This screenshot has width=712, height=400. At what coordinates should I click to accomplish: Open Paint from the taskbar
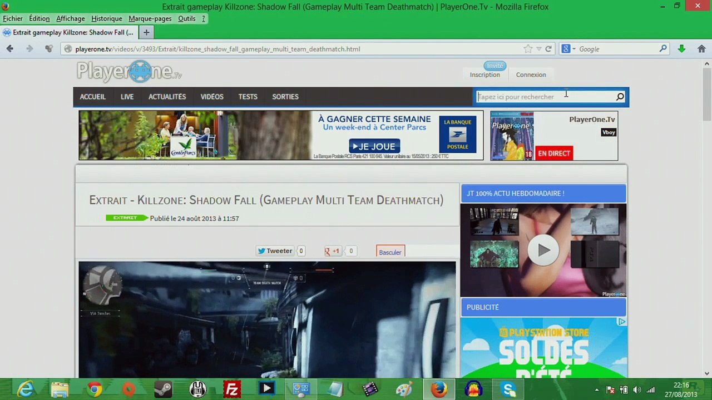(x=404, y=389)
